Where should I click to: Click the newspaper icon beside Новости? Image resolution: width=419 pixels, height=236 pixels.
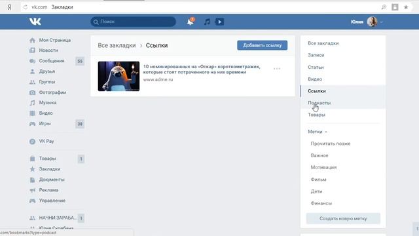click(x=32, y=50)
